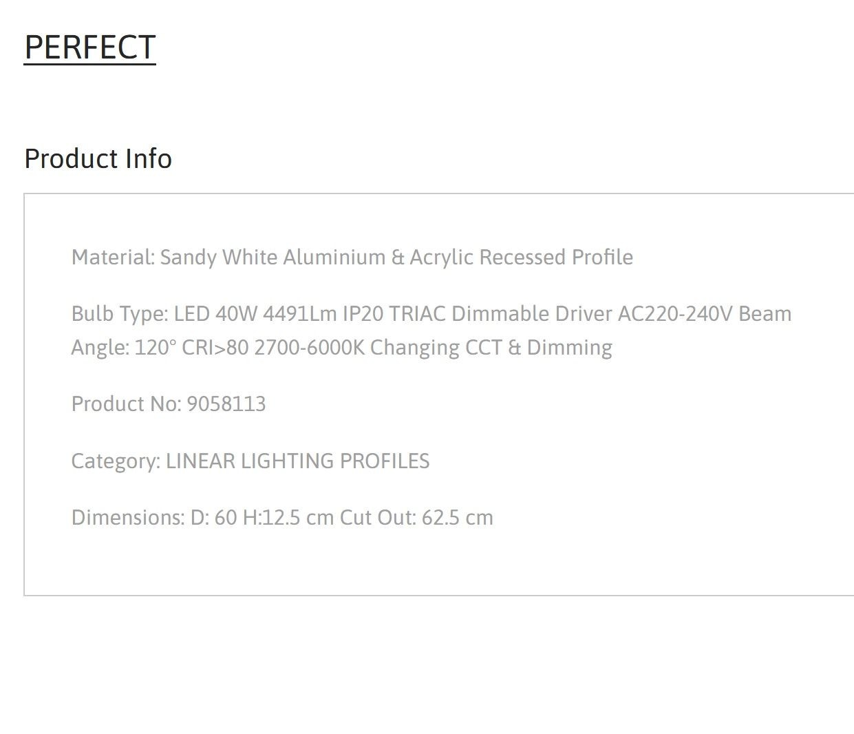Click the product number 9058113
Viewport: 854px width, 734px height.
[x=226, y=403]
